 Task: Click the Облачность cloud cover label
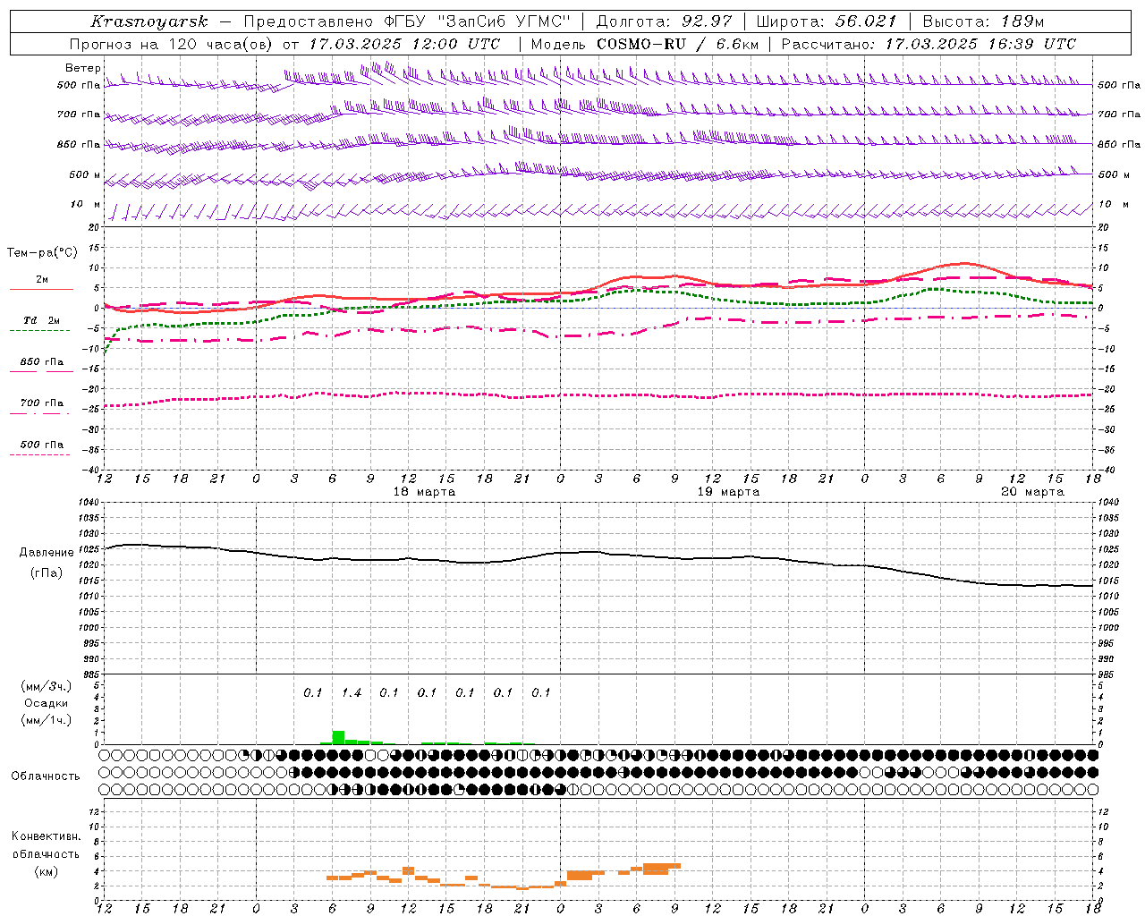pyautogui.click(x=46, y=776)
